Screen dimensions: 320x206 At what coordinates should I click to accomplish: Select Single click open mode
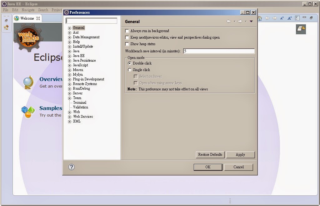coord(129,70)
